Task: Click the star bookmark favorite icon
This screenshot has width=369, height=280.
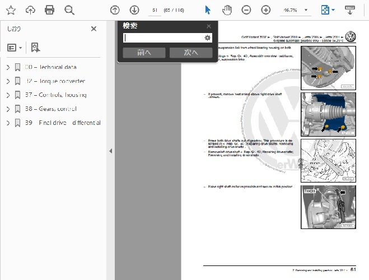Action: [x=11, y=10]
